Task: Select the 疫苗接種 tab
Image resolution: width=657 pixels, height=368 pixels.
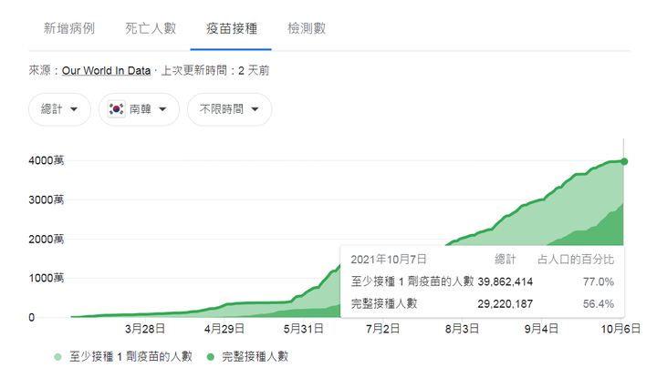Action: [231, 28]
